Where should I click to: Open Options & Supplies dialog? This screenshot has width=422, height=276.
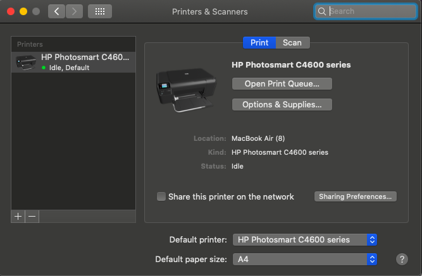click(282, 104)
